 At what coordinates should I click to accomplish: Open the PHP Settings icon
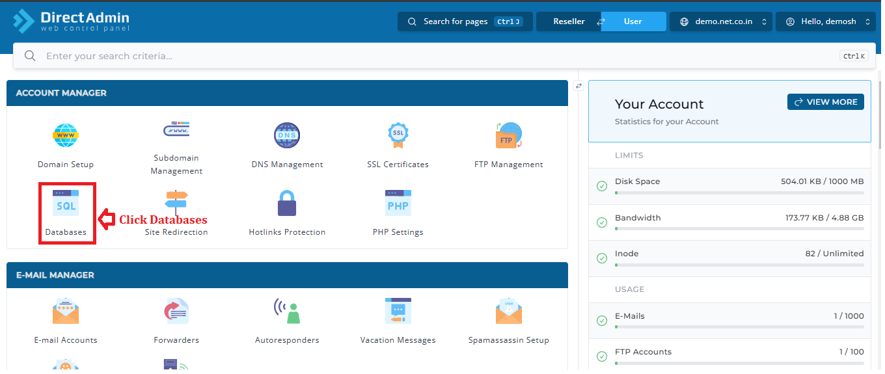(x=398, y=204)
